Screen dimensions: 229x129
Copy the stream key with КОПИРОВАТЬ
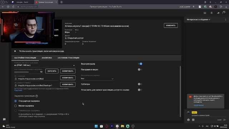pos(68,71)
